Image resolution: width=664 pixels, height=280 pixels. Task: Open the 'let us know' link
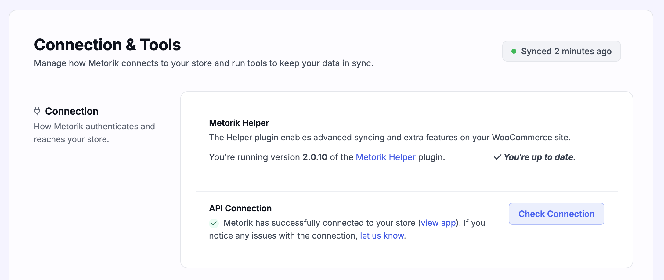click(382, 236)
